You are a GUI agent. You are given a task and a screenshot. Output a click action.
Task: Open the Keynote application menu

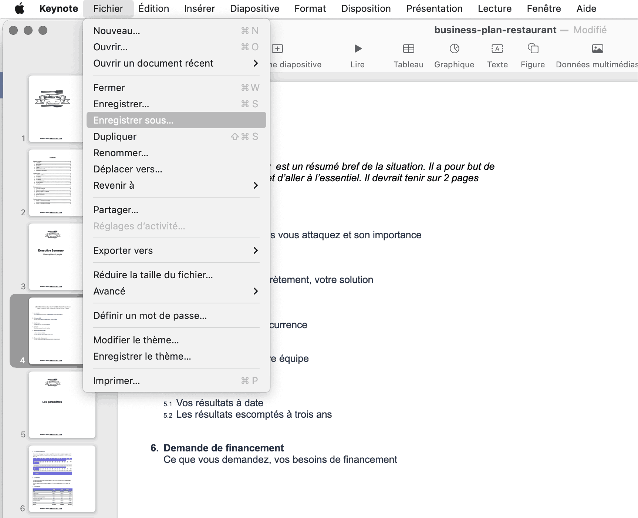coord(58,9)
